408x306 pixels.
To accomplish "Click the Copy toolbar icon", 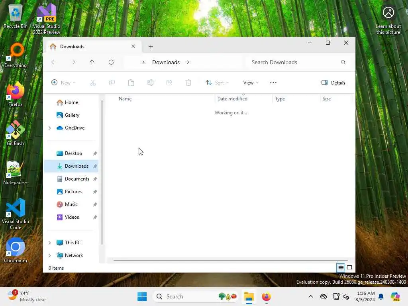I will pyautogui.click(x=112, y=83).
